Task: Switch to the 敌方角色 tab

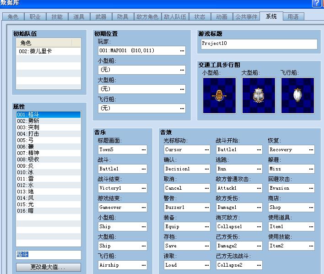Action: tap(147, 17)
